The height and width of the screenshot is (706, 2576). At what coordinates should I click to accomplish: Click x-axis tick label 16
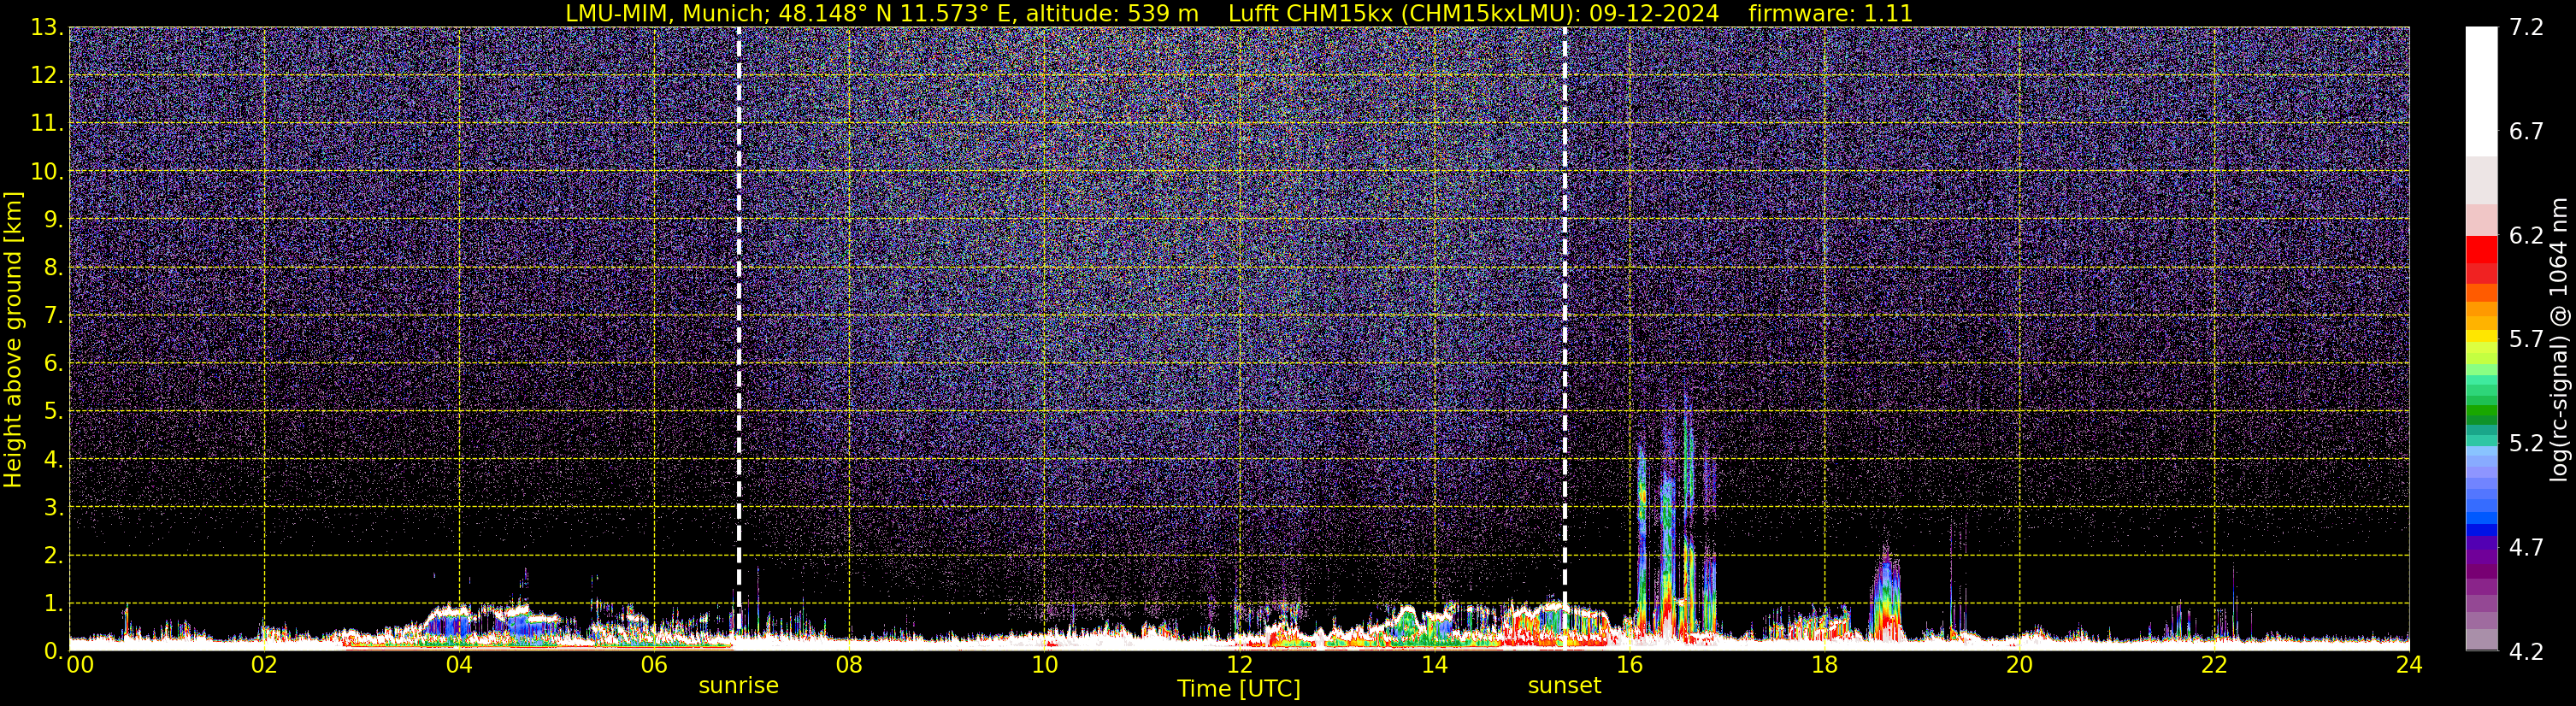[1629, 665]
